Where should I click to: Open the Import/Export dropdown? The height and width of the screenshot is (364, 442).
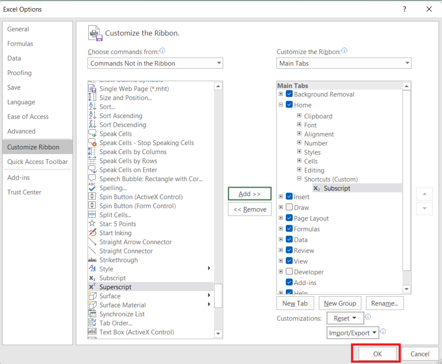tap(353, 333)
